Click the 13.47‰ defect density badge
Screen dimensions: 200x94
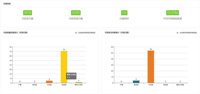click(172, 13)
